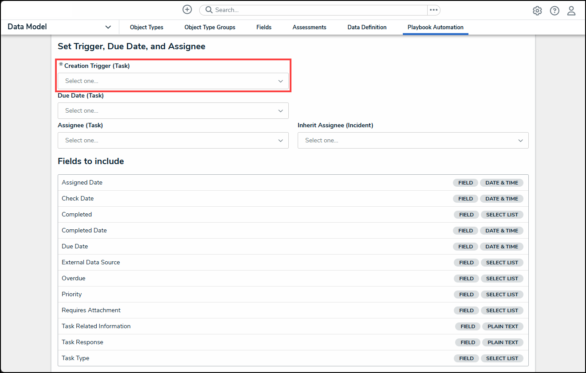586x373 pixels.
Task: Open the Creation Trigger (Task) dropdown
Action: (x=173, y=81)
